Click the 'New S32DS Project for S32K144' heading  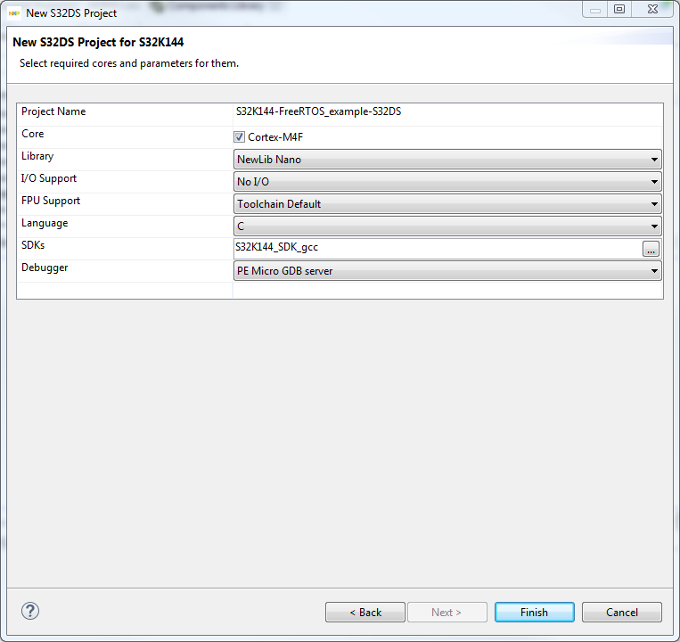pyautogui.click(x=98, y=42)
